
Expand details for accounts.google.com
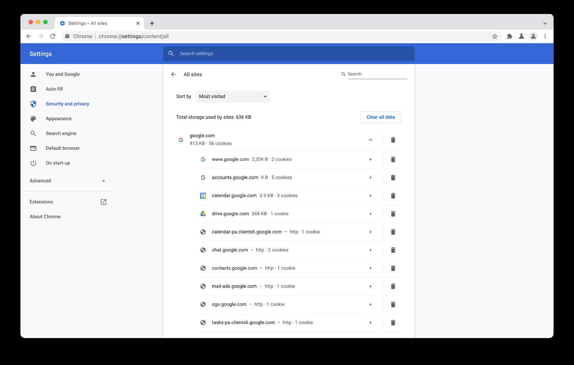click(x=371, y=177)
